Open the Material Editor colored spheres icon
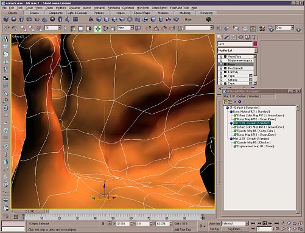 (262, 29)
